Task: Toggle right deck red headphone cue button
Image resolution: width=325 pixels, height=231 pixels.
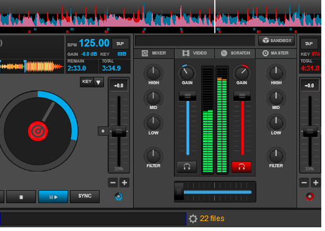Action: [x=241, y=167]
